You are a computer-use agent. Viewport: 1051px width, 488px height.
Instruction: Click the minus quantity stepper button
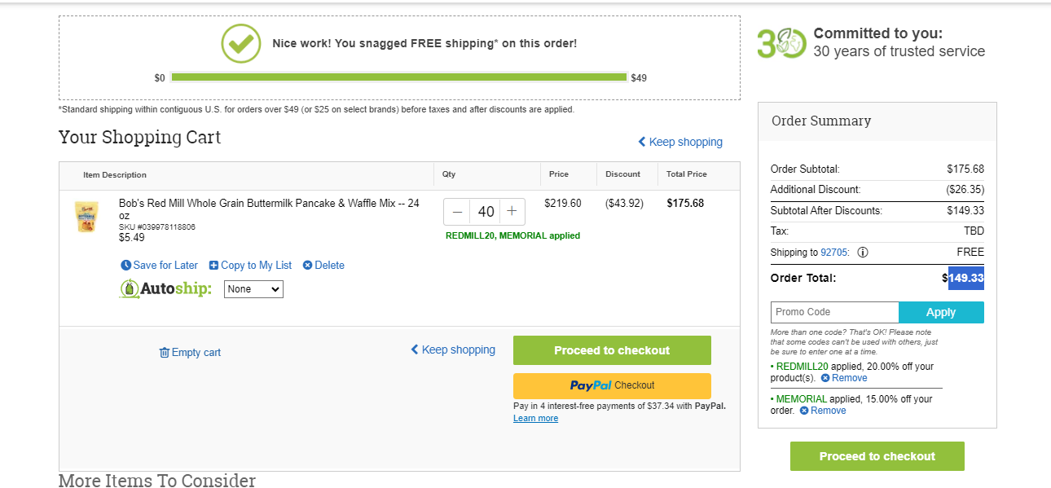(457, 212)
